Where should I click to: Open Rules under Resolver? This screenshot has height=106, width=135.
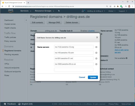click(7, 75)
